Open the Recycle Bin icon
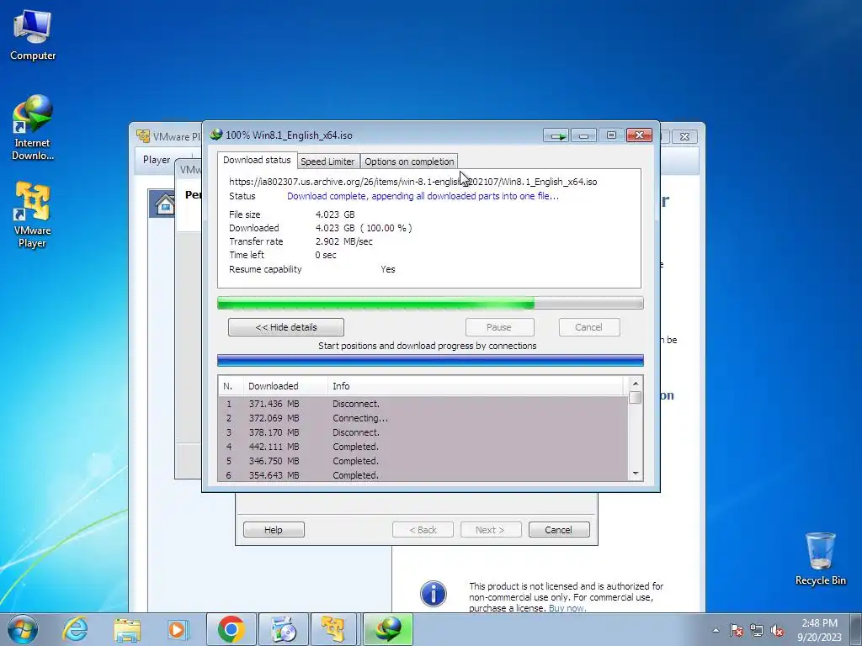The height and width of the screenshot is (646, 862). [820, 559]
